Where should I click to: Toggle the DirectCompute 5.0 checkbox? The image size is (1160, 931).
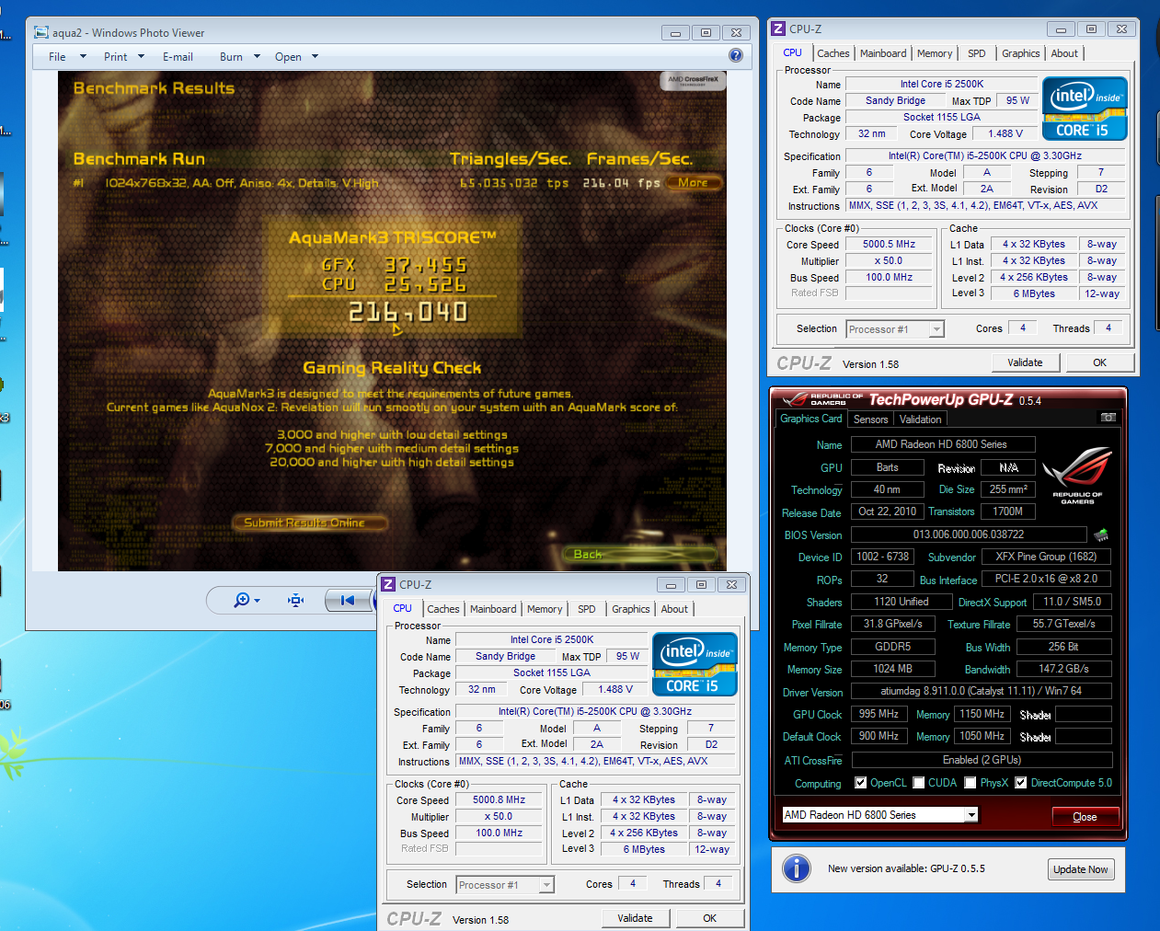coord(1020,783)
